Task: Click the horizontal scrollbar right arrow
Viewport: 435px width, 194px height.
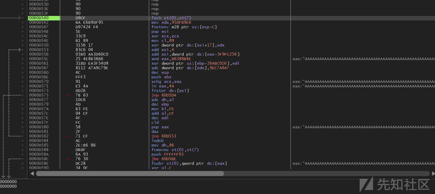Action: tap(433, 174)
